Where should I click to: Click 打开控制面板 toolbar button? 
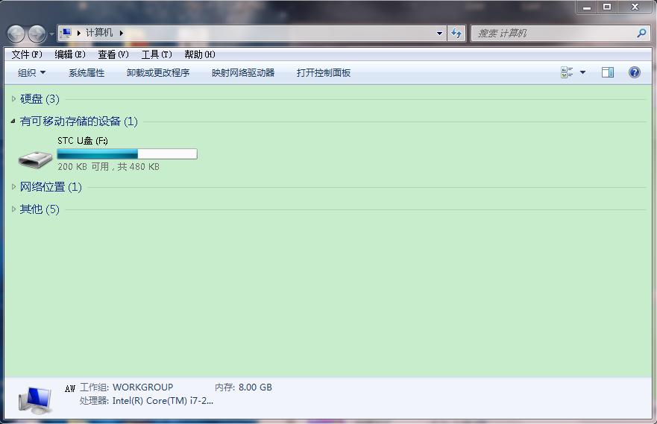coord(324,73)
